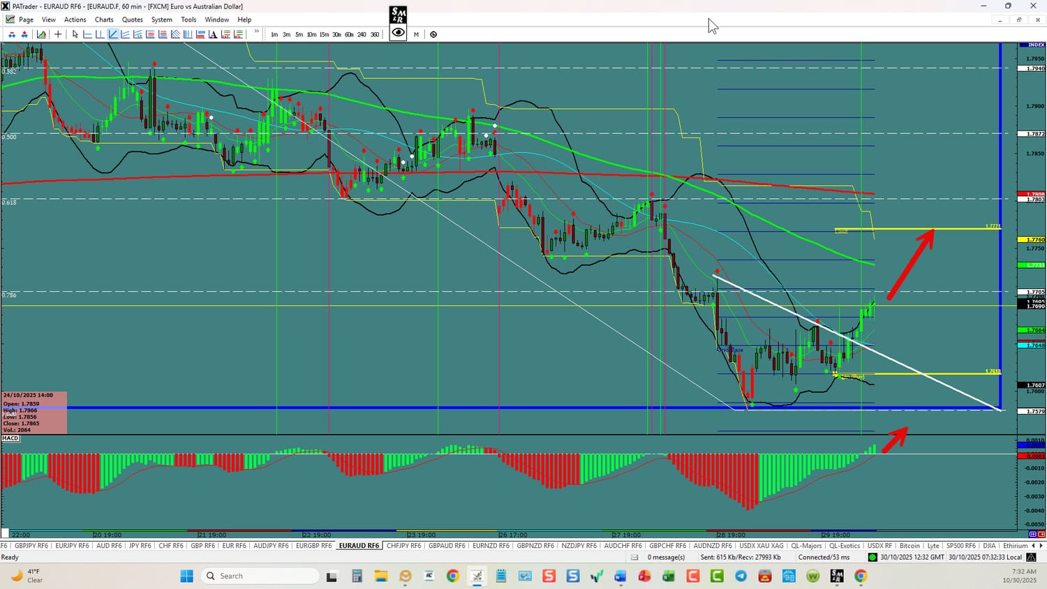The image size is (1047, 589).
Task: Click the M button in toolbar
Action: [416, 34]
